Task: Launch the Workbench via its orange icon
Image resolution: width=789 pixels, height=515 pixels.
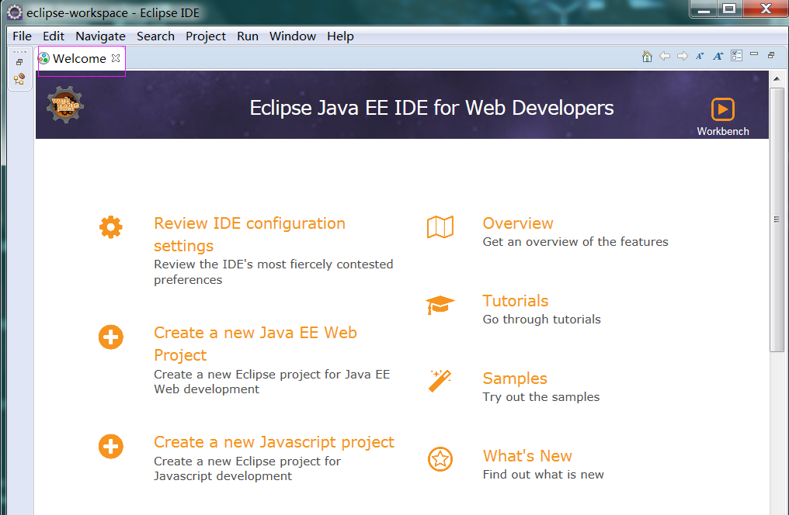Action: pos(722,110)
